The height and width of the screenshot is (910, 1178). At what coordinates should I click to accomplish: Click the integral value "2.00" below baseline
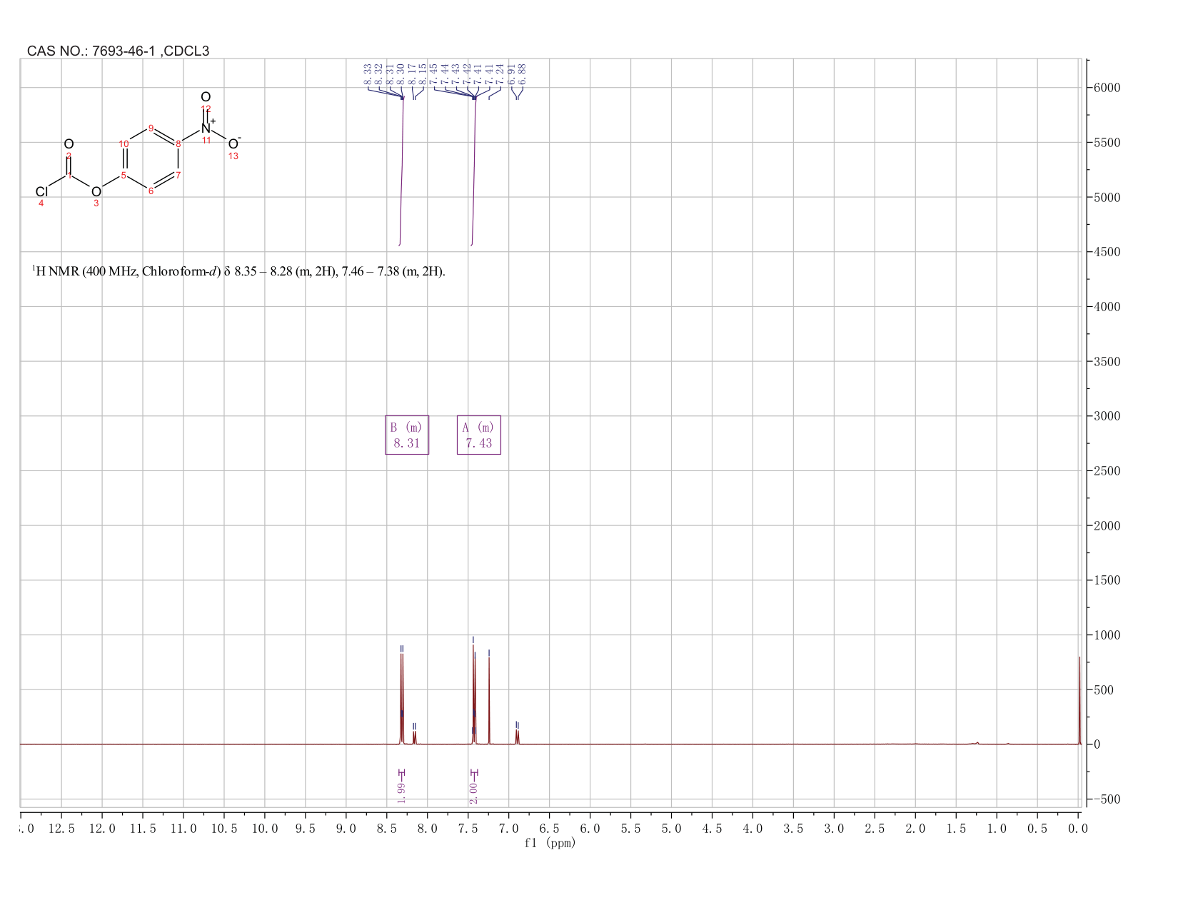pyautogui.click(x=474, y=793)
